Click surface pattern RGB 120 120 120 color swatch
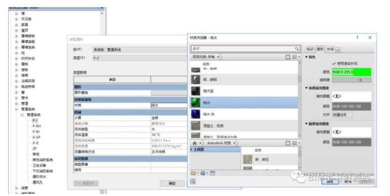Viewport: 390px width, 196px height. pyautogui.click(x=352, y=106)
